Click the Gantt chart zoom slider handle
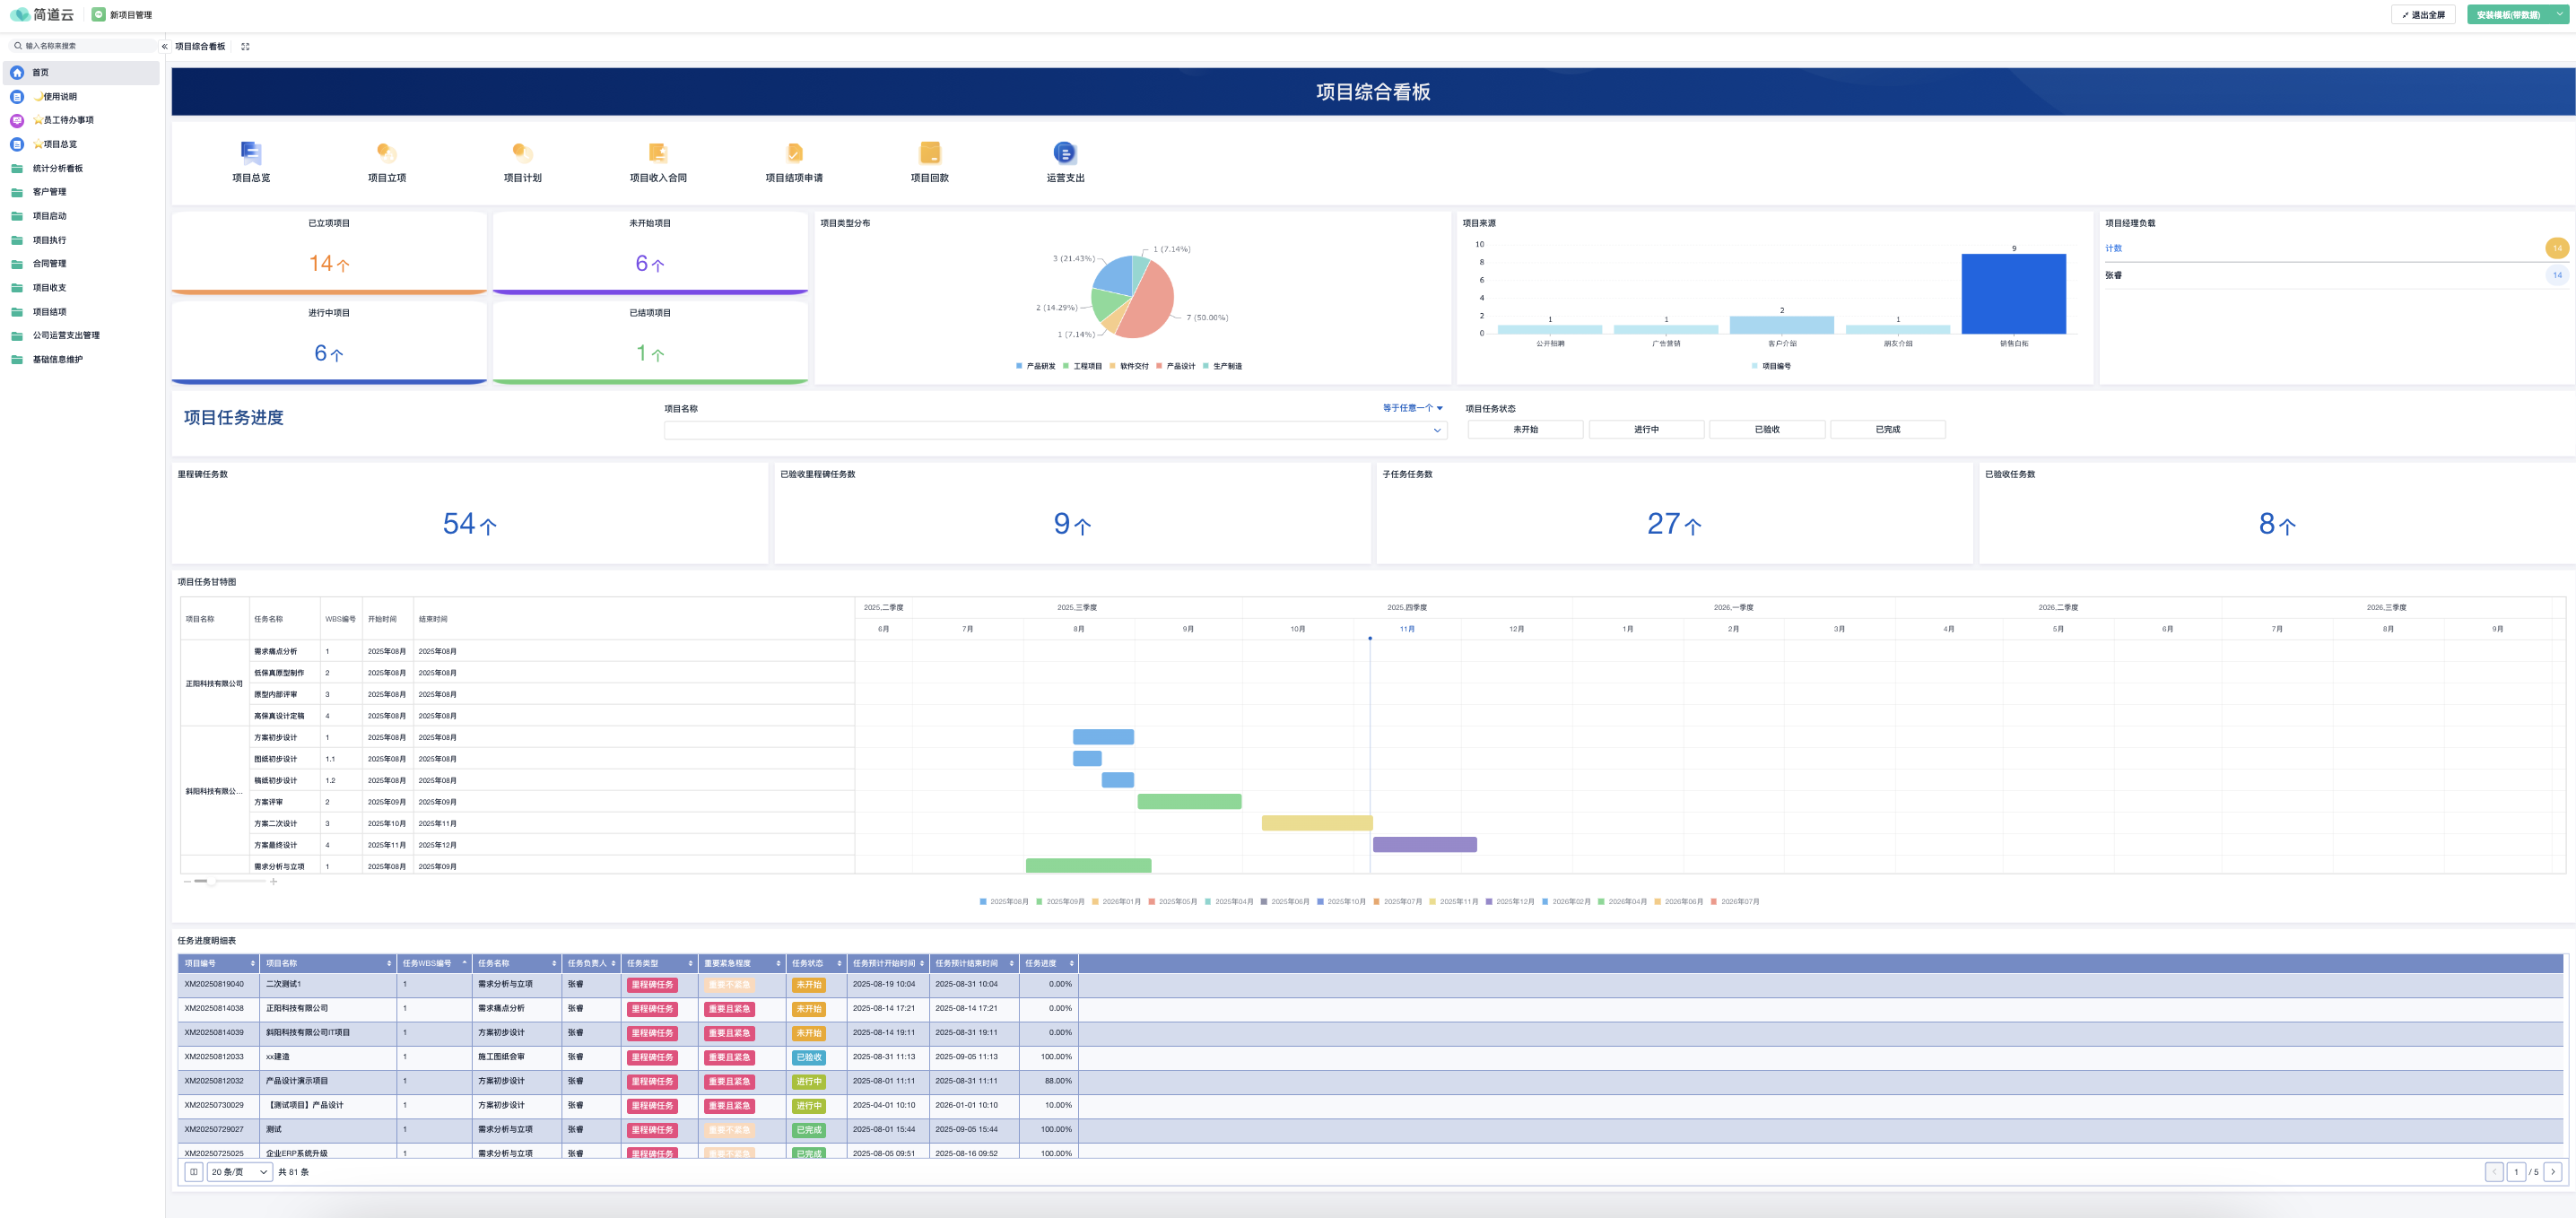The height and width of the screenshot is (1218, 2576). pos(210,881)
